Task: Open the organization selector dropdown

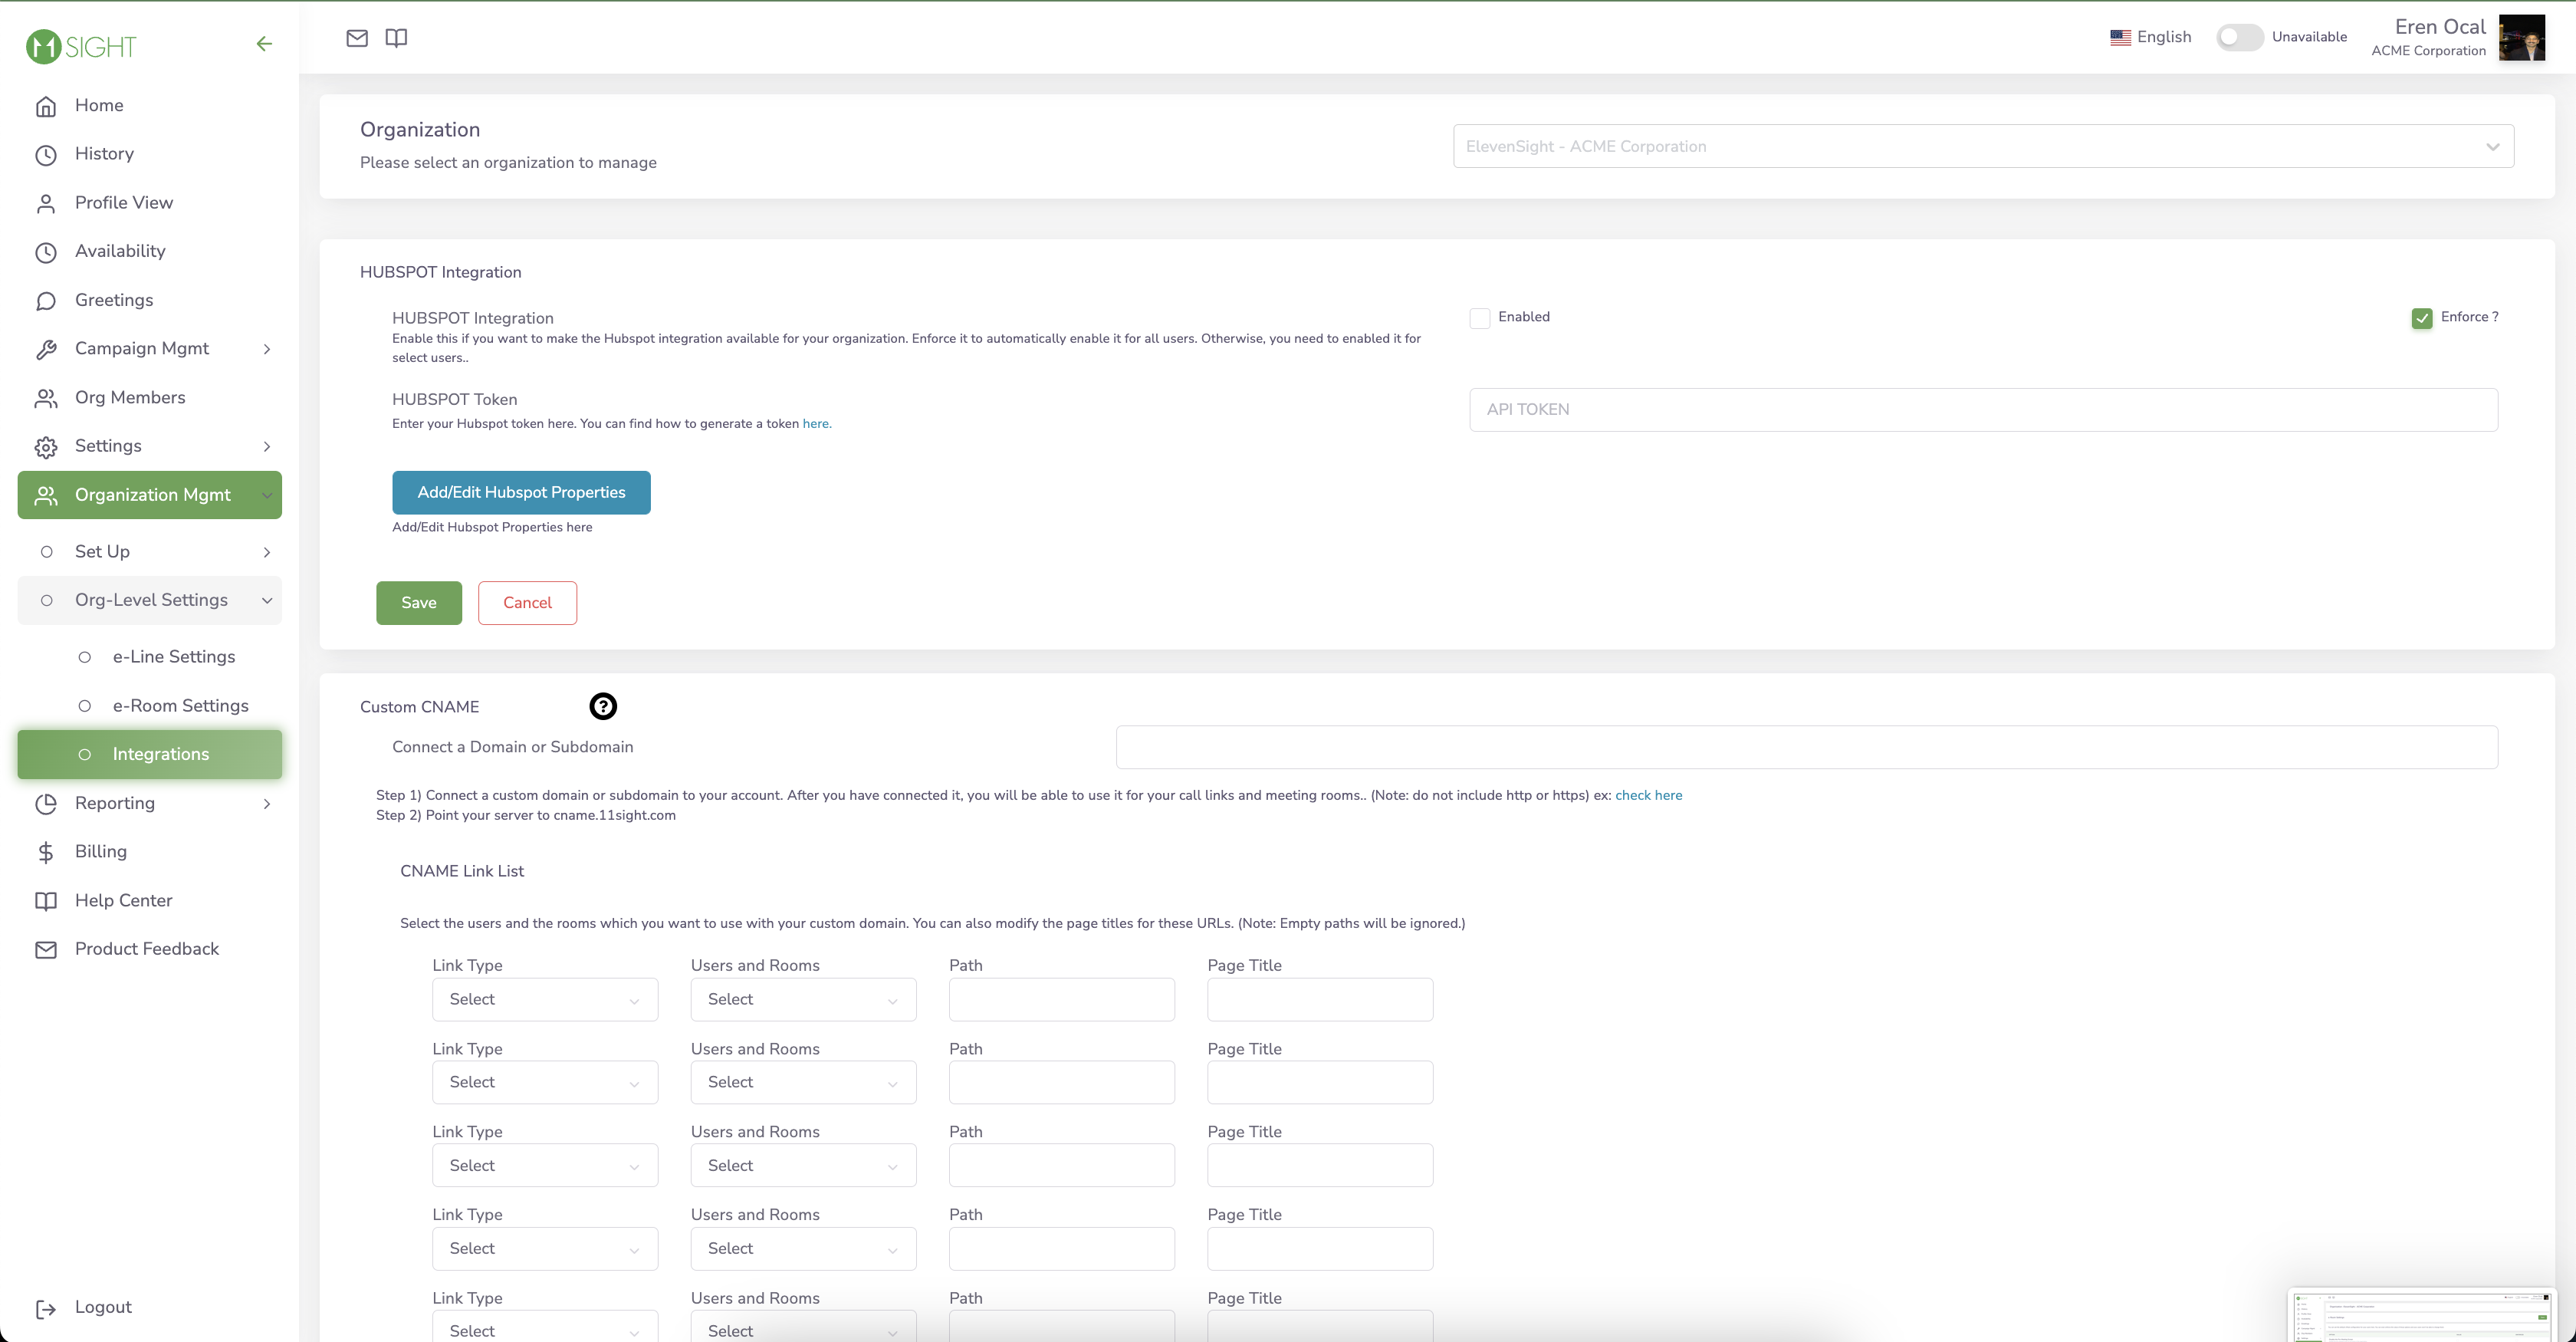Action: pos(1983,146)
